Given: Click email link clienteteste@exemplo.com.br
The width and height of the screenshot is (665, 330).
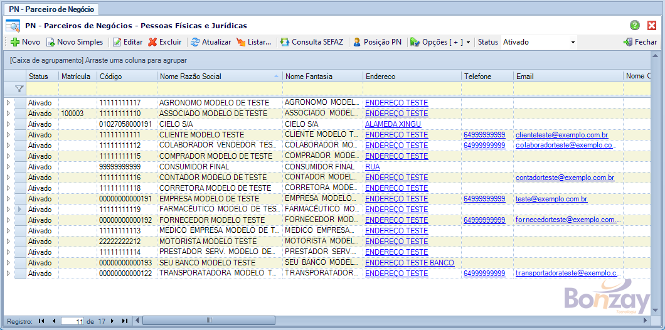Looking at the screenshot, I should [561, 135].
